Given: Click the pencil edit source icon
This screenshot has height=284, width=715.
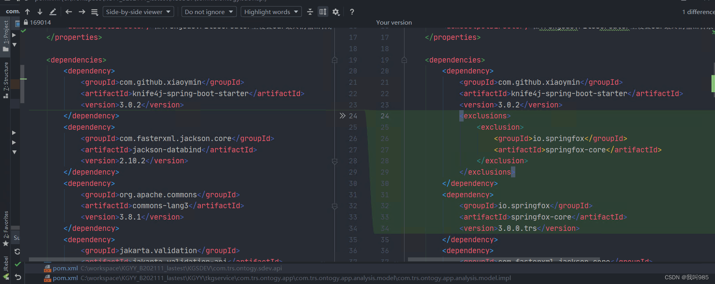Looking at the screenshot, I should coord(53,12).
